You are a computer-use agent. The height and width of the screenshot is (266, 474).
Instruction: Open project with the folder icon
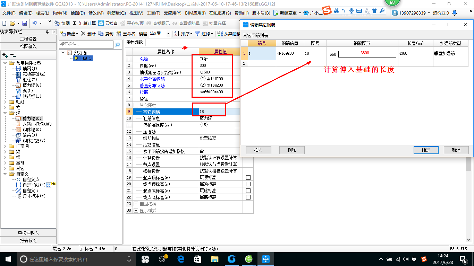pos(12,23)
